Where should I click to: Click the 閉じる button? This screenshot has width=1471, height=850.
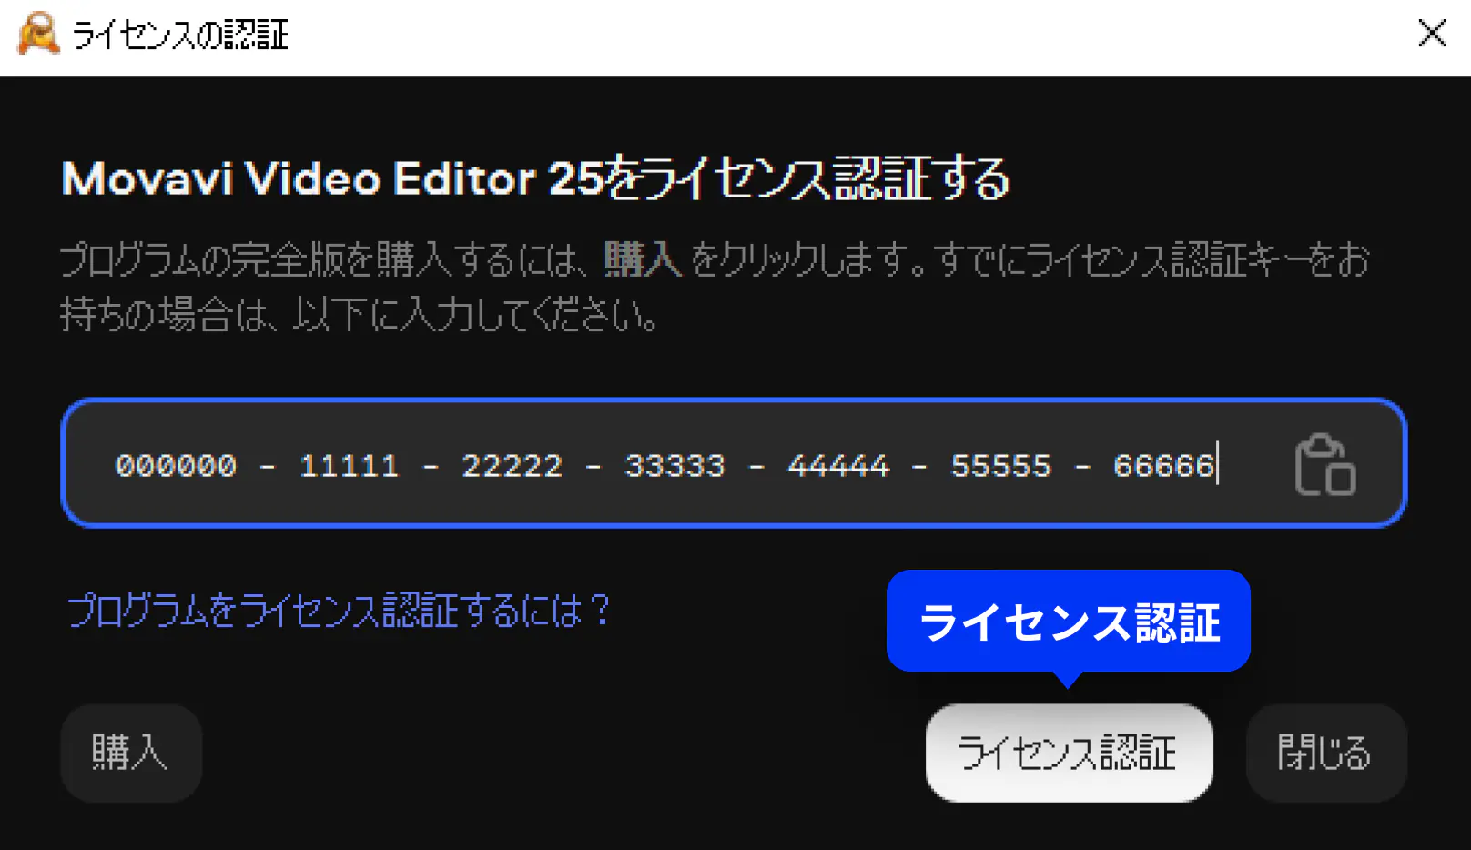click(1326, 753)
